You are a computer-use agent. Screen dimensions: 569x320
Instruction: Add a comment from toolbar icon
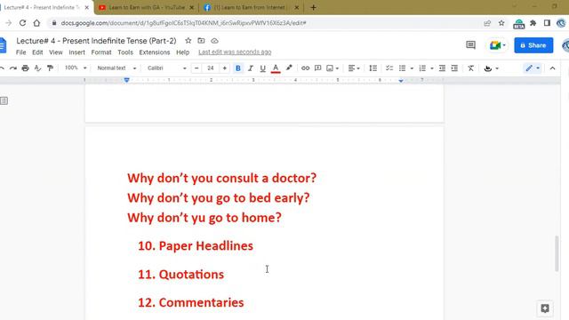tap(318, 68)
